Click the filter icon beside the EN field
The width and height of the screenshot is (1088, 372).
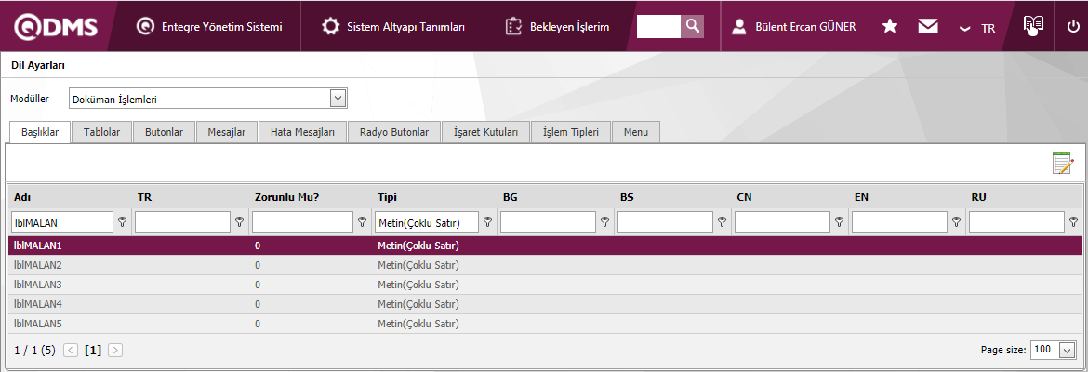pos(956,221)
